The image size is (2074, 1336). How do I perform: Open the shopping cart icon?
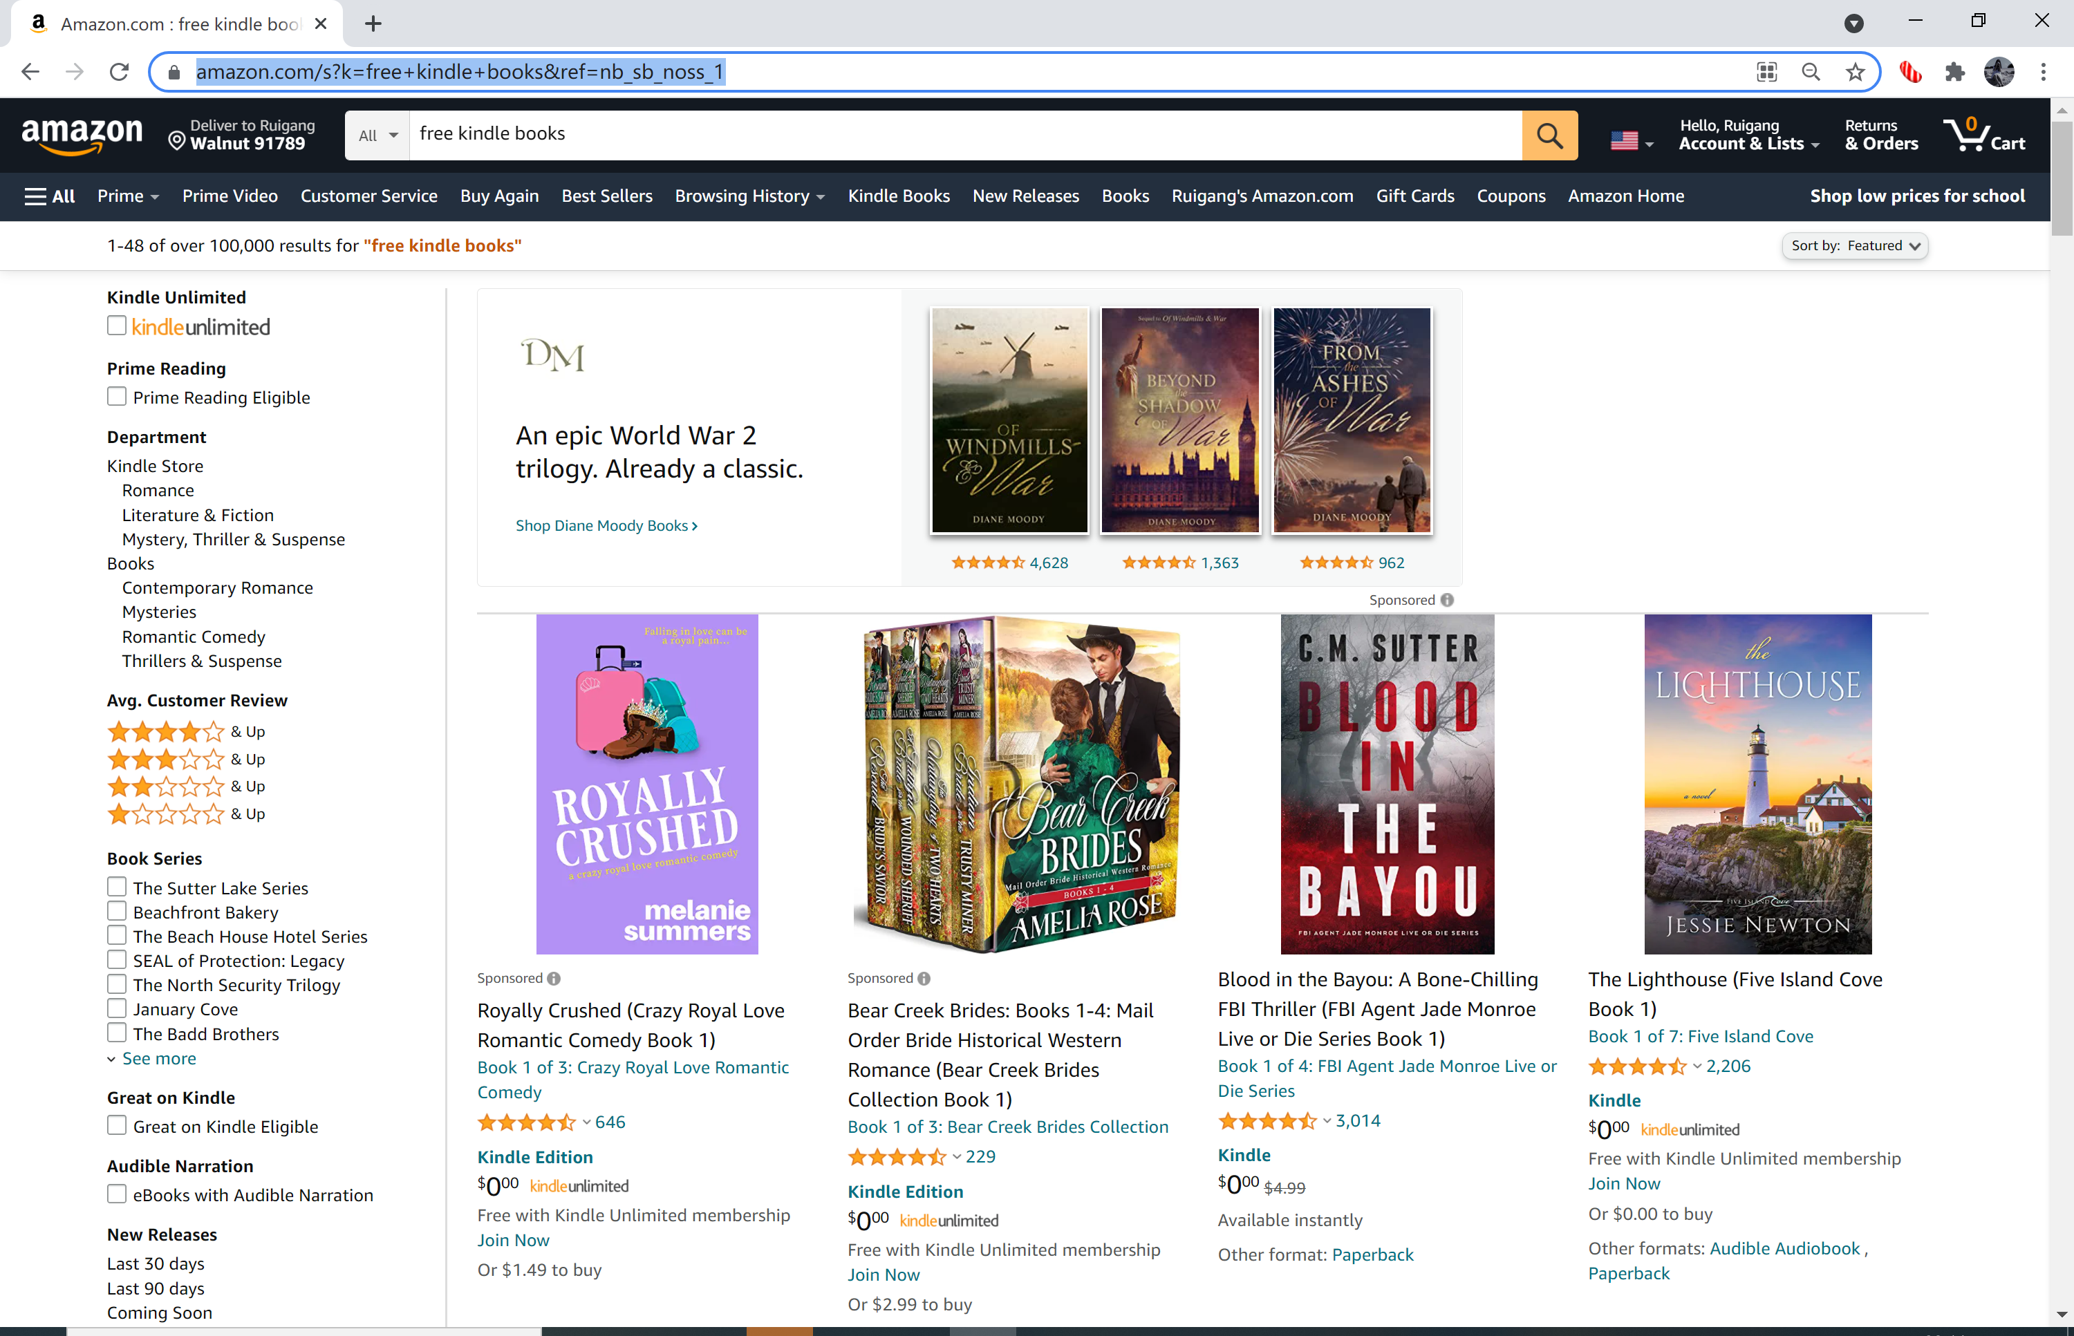coord(1985,135)
